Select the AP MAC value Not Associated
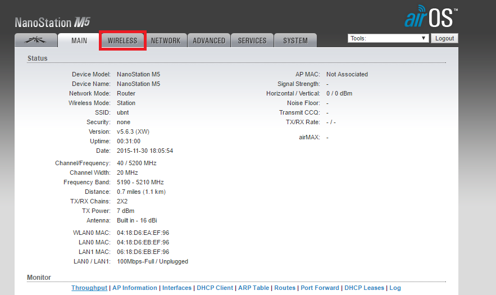496x295 pixels. point(347,74)
